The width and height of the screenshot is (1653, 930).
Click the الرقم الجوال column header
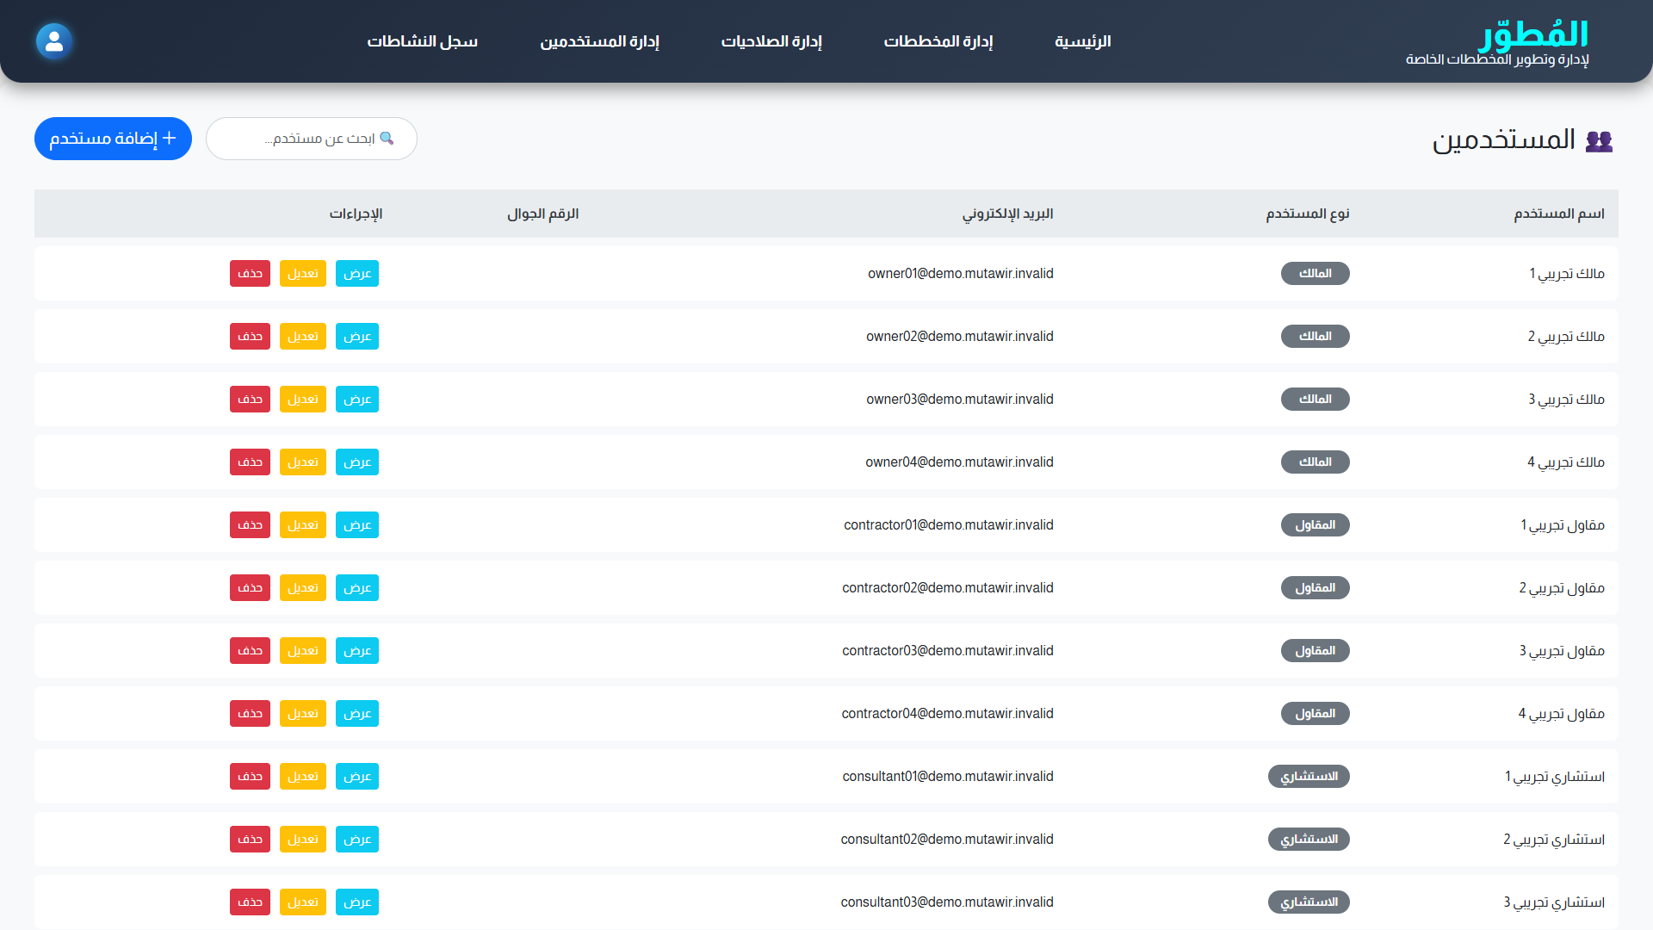[x=542, y=214]
